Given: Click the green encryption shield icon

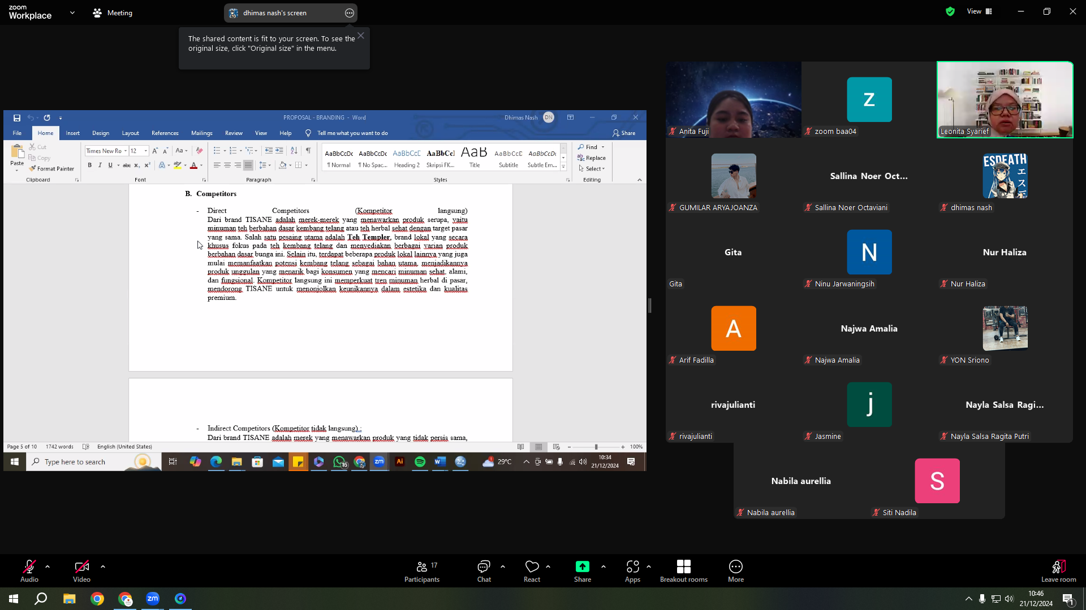Looking at the screenshot, I should point(950,11).
